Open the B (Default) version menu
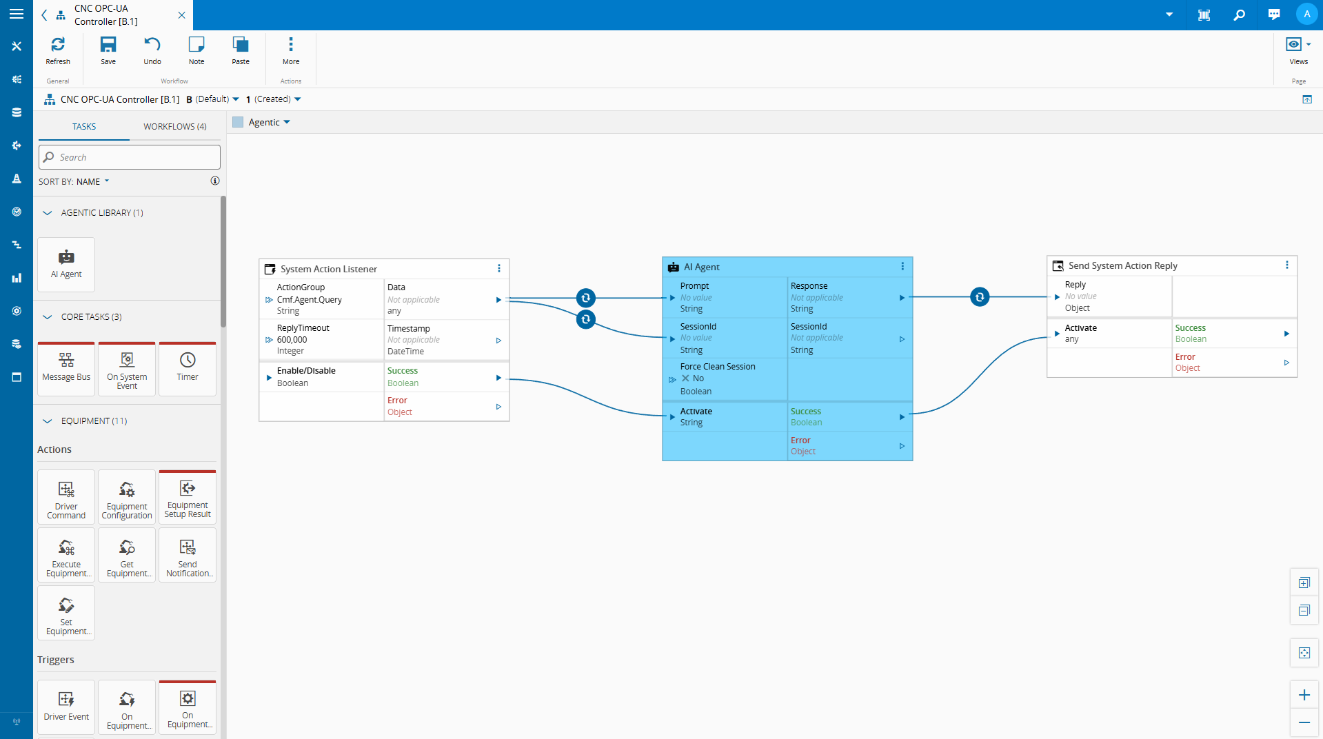The width and height of the screenshot is (1323, 739). [213, 99]
